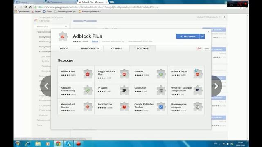Open the Calculator extension icon
262x147 pixels.
(x=161, y=90)
